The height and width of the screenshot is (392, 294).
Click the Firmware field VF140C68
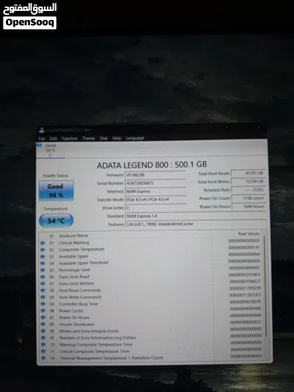[x=155, y=175]
